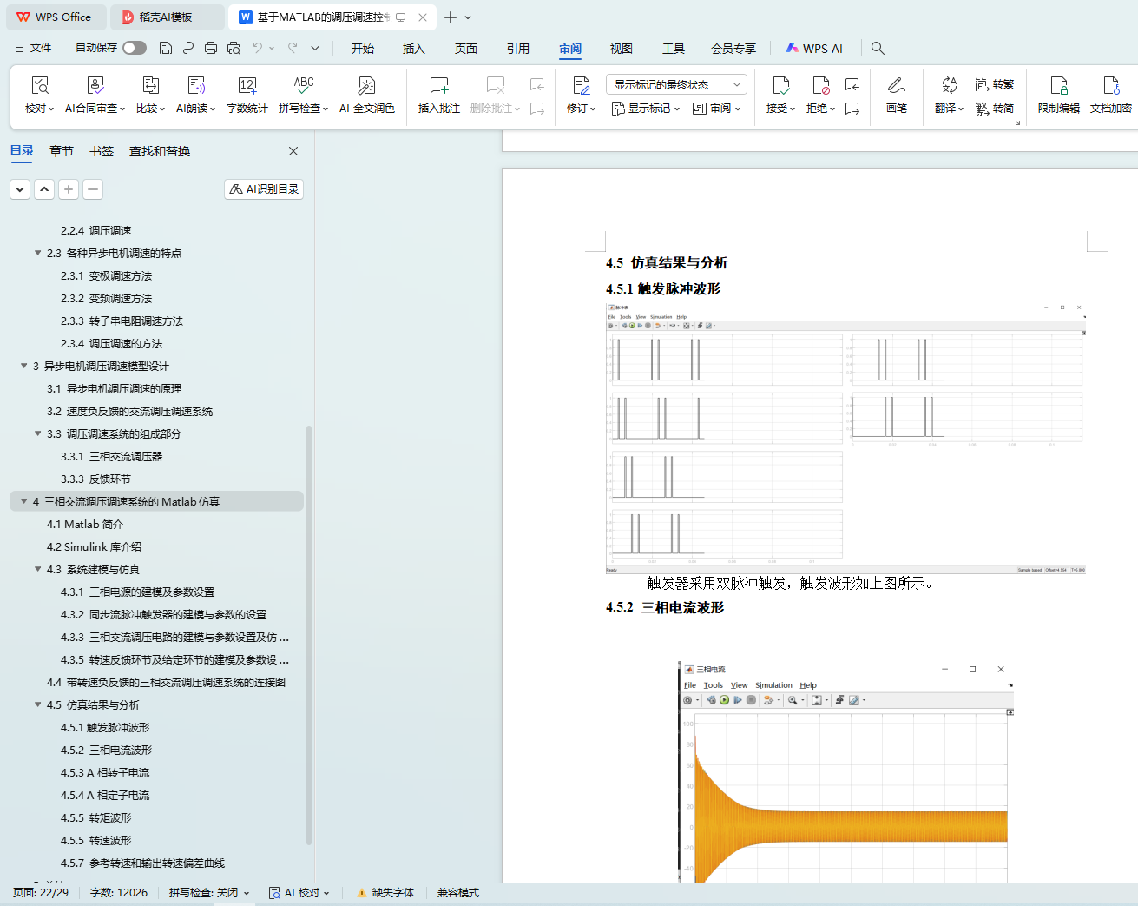Click the 比较 compare documents icon

pyautogui.click(x=150, y=86)
